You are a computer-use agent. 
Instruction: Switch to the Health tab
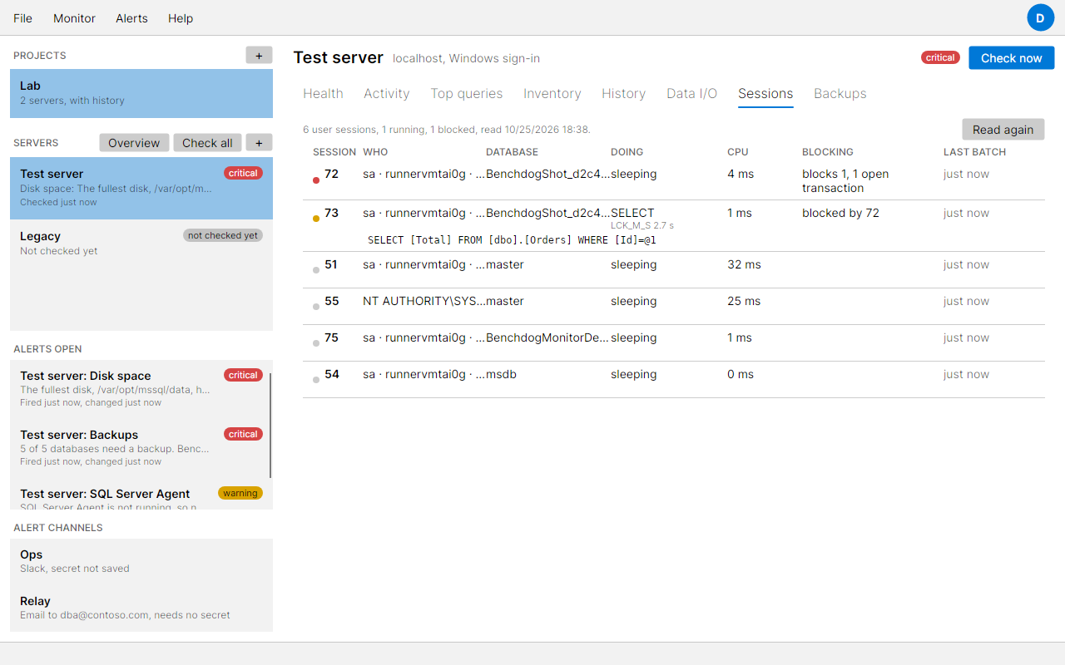point(323,93)
